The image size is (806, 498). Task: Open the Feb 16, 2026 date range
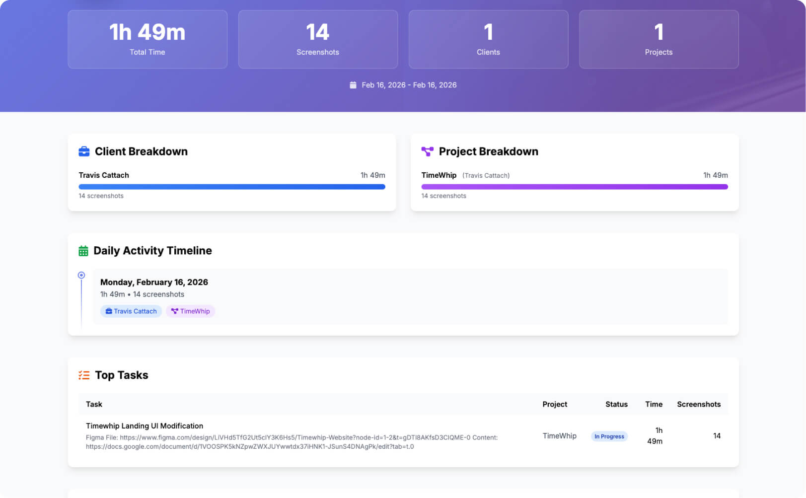[x=409, y=85]
